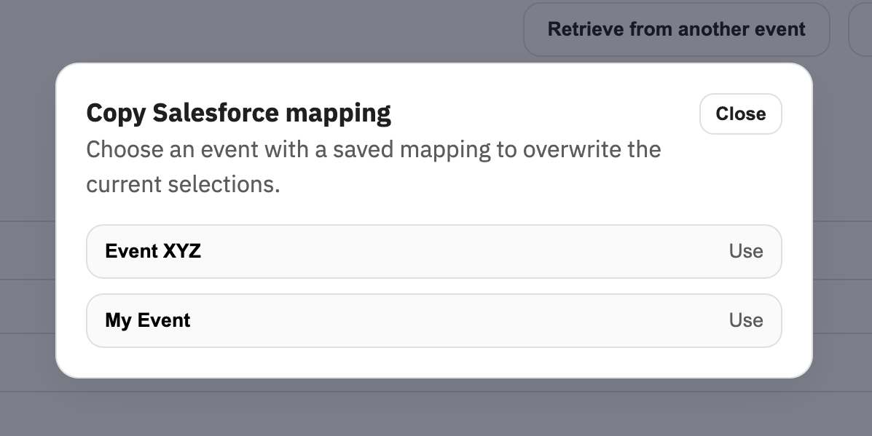Image resolution: width=872 pixels, height=436 pixels.
Task: Click 'current selections.' in the description
Action: (183, 184)
